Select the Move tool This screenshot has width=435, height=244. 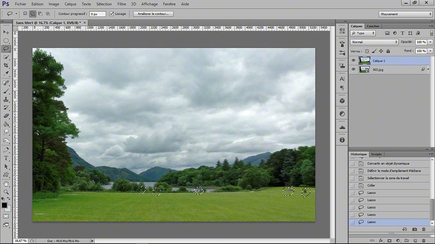click(6, 33)
